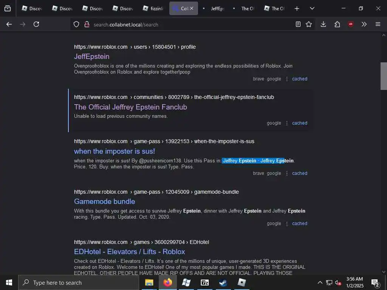Reload the current page

click(x=36, y=24)
